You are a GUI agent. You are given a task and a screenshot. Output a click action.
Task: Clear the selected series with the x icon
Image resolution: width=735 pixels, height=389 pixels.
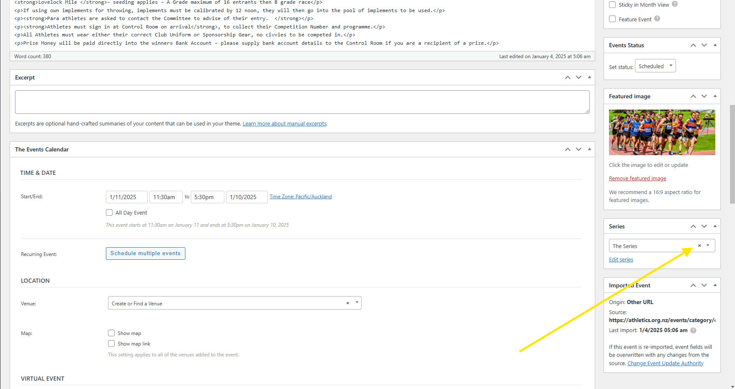pos(699,246)
